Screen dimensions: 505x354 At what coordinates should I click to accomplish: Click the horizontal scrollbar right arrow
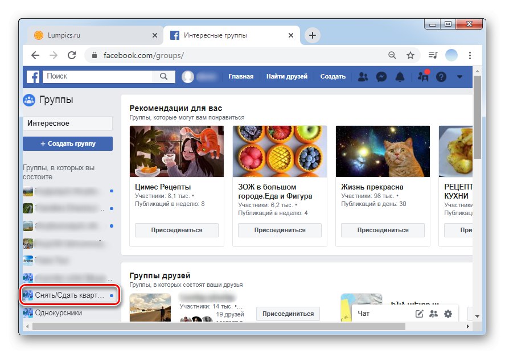467,326
